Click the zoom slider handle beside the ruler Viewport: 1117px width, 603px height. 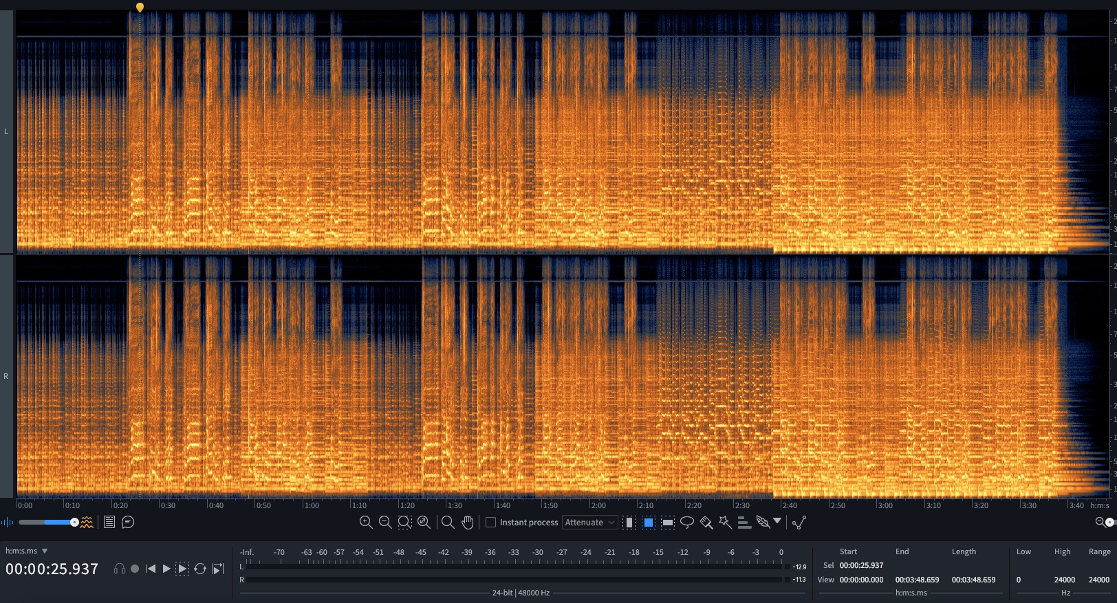pyautogui.click(x=1109, y=523)
